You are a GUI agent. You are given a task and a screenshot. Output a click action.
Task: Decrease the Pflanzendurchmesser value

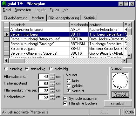click(52, 92)
